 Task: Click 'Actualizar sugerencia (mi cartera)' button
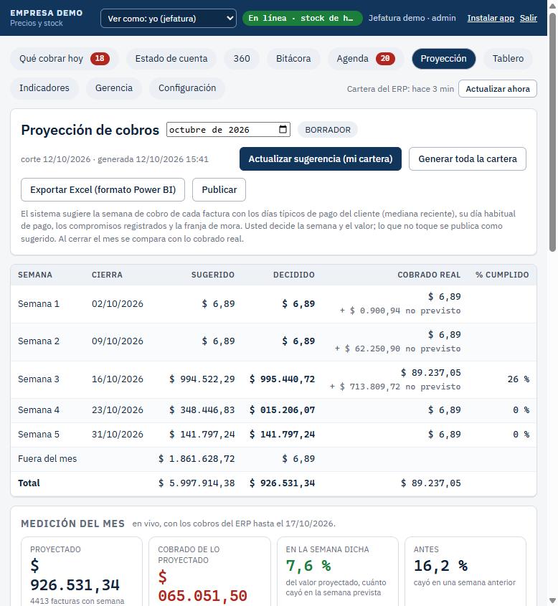(321, 158)
